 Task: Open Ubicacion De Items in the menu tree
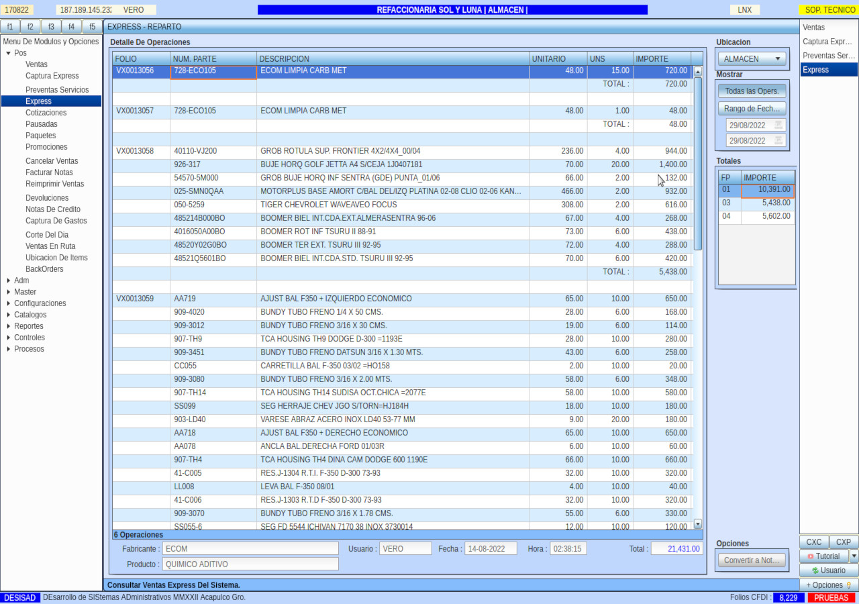56,258
